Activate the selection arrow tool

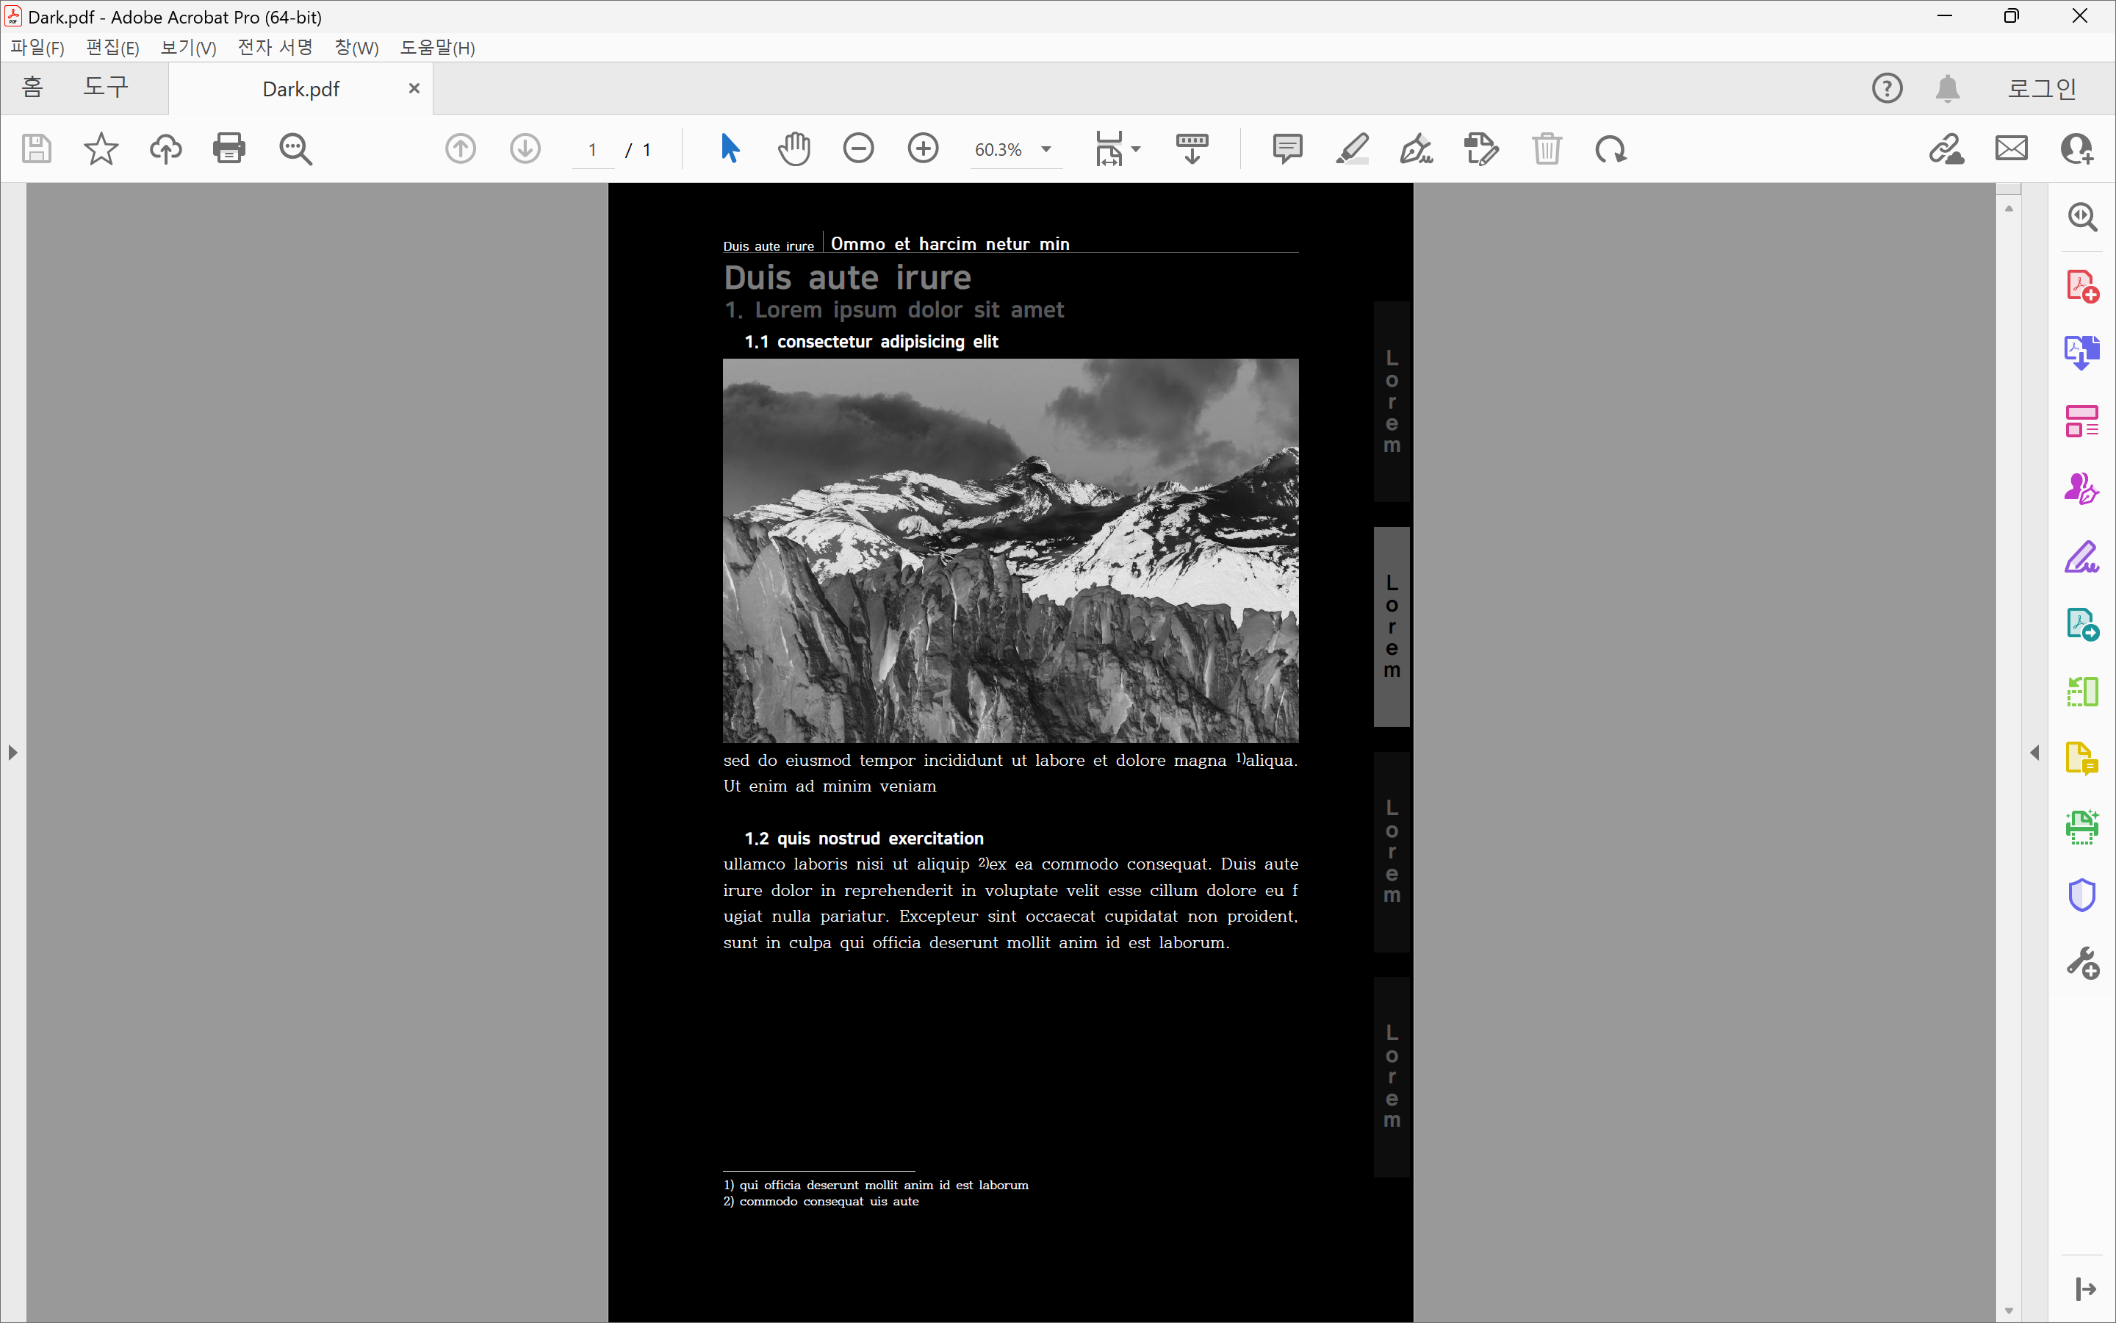(730, 148)
